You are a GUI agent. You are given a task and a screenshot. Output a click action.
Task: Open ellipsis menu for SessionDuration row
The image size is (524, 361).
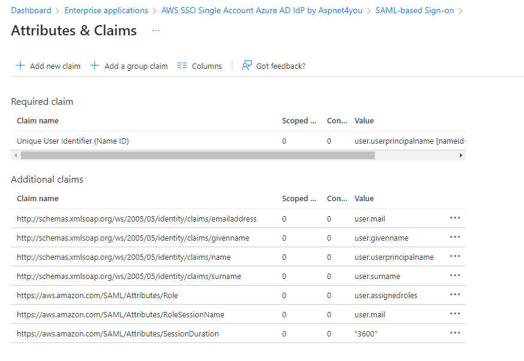coord(455,333)
